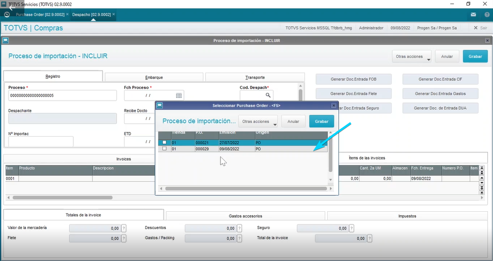Expand Otras acciones in the Purchase Order dialog

(258, 121)
